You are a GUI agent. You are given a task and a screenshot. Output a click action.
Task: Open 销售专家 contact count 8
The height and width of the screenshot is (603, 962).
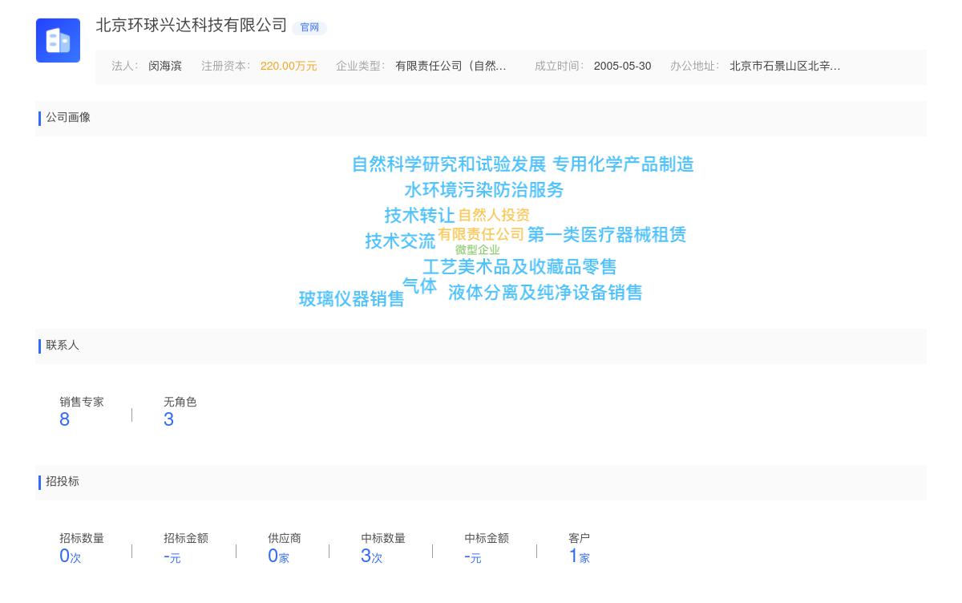click(x=65, y=419)
